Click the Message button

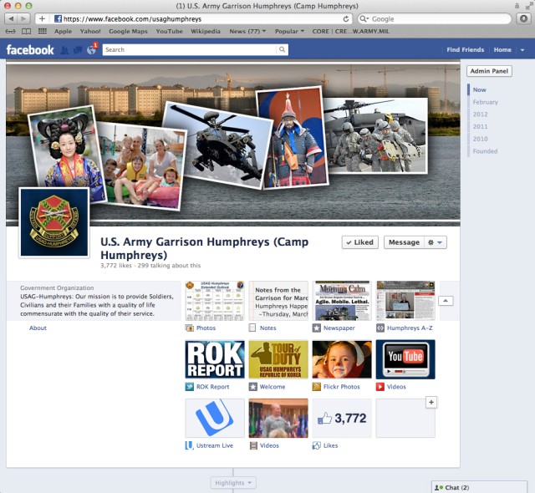(404, 242)
